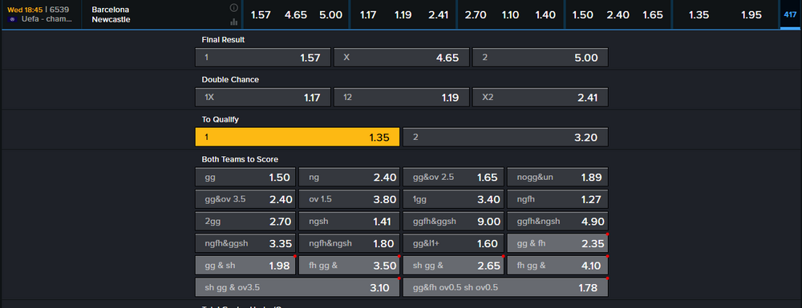
Task: Open match info icon for Barcelona vs Newcastle
Action: [233, 8]
